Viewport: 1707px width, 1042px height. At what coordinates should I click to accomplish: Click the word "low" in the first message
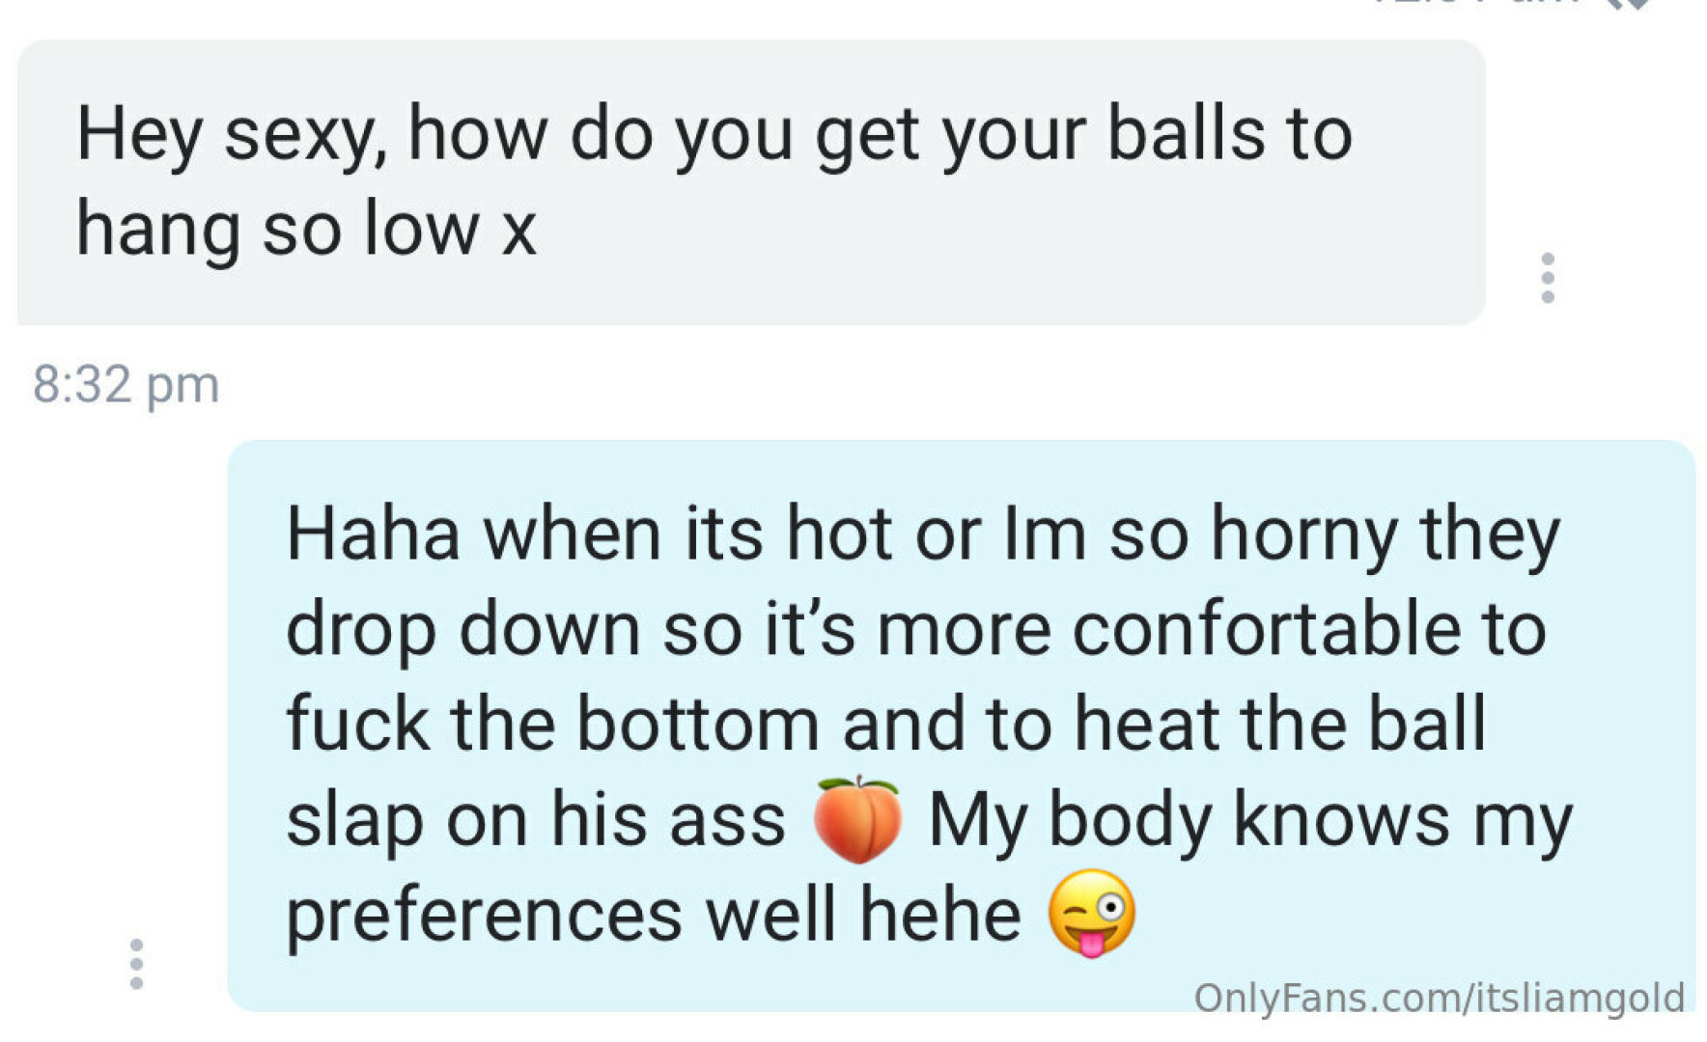[421, 230]
